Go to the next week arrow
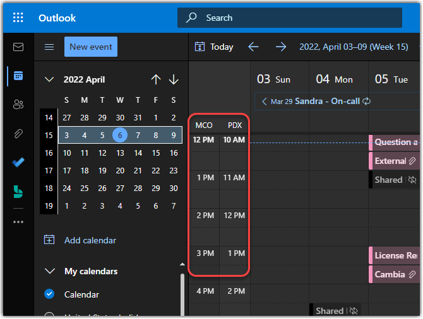This screenshot has width=423, height=319. pyautogui.click(x=281, y=47)
